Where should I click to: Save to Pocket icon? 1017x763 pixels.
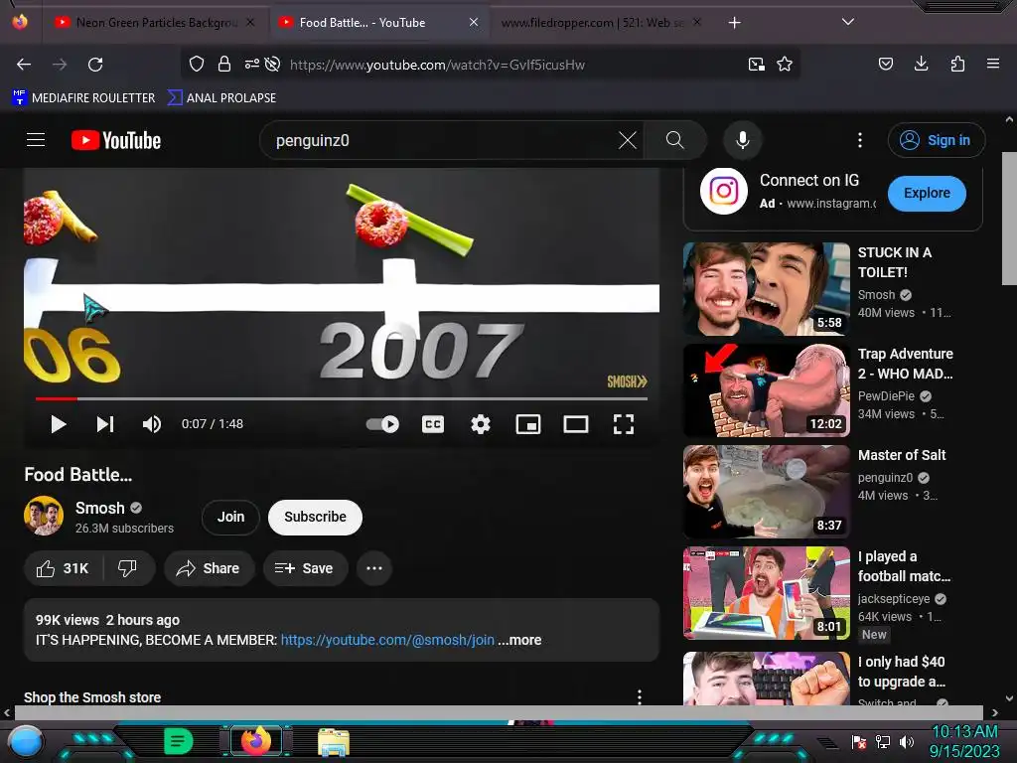885,64
